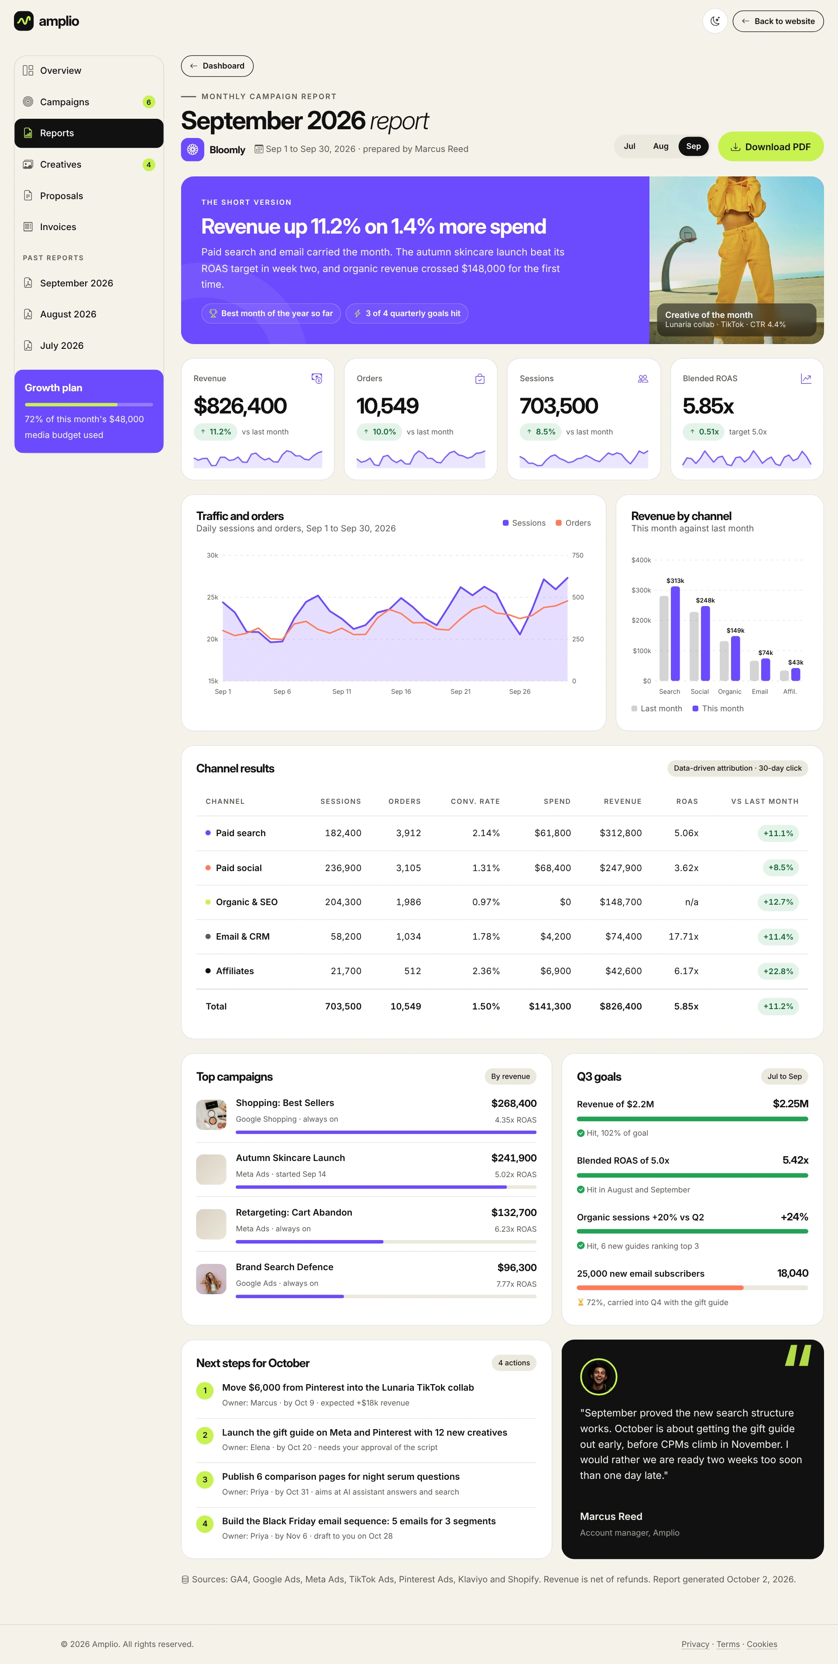This screenshot has height=1664, width=838.
Task: Click the Paid search row +11.1% badge
Action: click(x=778, y=833)
